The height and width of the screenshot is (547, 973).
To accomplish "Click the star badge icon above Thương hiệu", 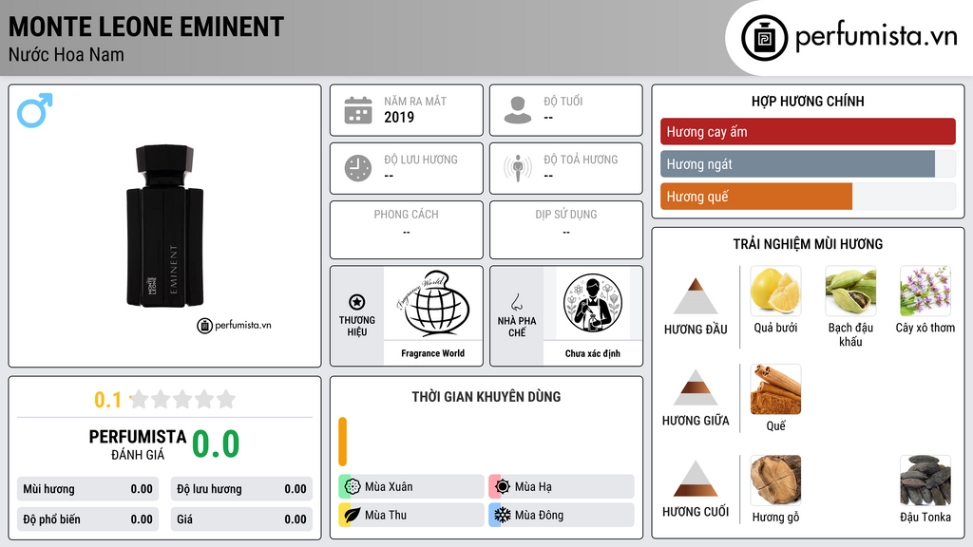I will pos(357,302).
